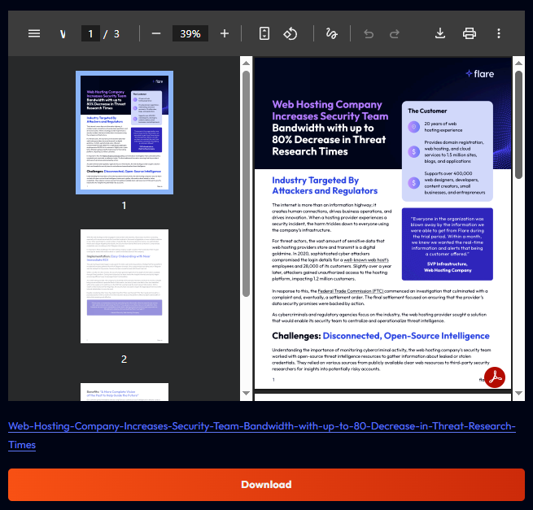Click the page number input field
Screen dimensions: 533x510
click(x=90, y=33)
